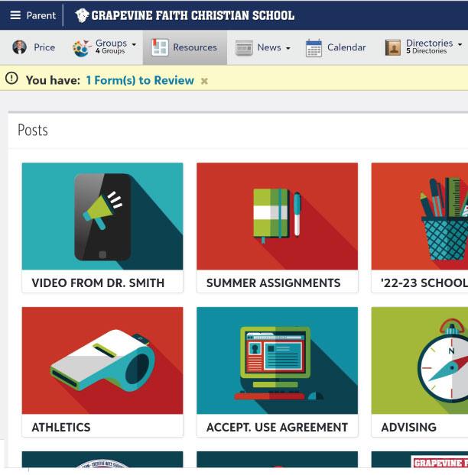The width and height of the screenshot is (468, 475).
Task: Open the 1 Form(s) to Review link
Action: (140, 80)
